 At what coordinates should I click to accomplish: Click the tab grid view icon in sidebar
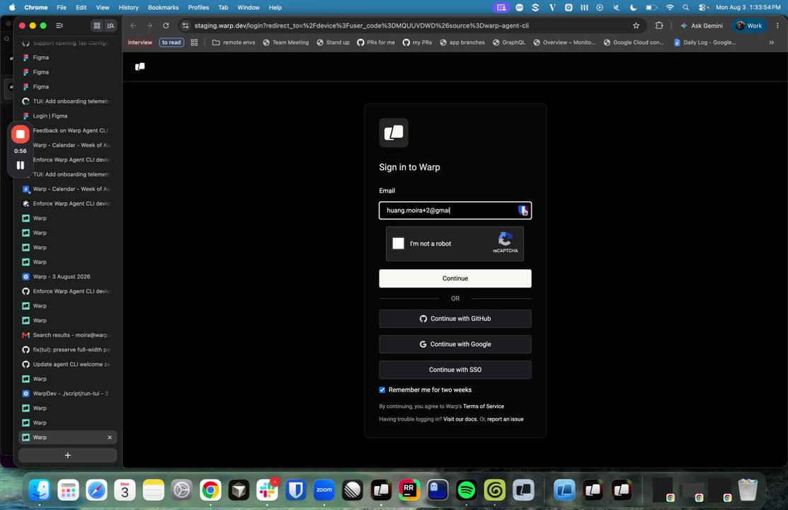[97, 25]
